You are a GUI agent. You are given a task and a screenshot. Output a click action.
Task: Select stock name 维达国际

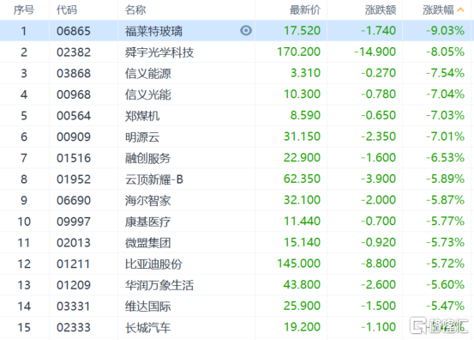tap(148, 307)
